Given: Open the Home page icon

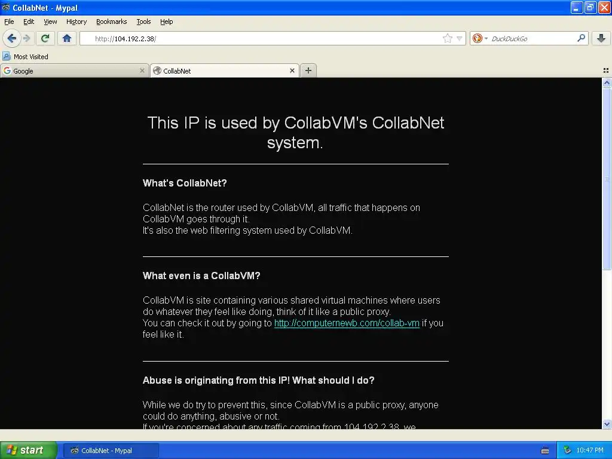Looking at the screenshot, I should click(x=67, y=38).
